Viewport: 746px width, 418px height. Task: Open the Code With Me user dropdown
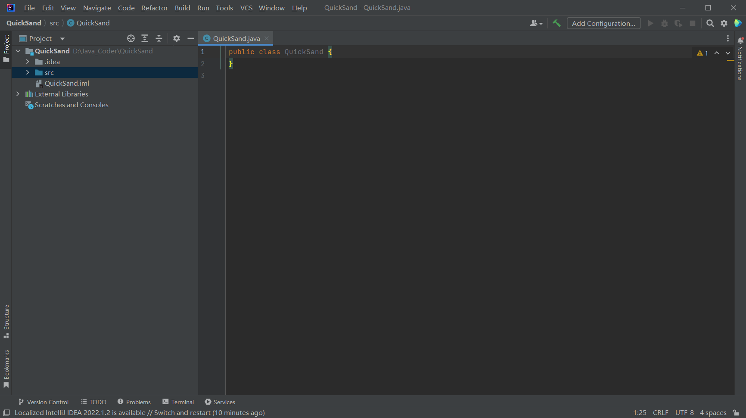click(536, 23)
